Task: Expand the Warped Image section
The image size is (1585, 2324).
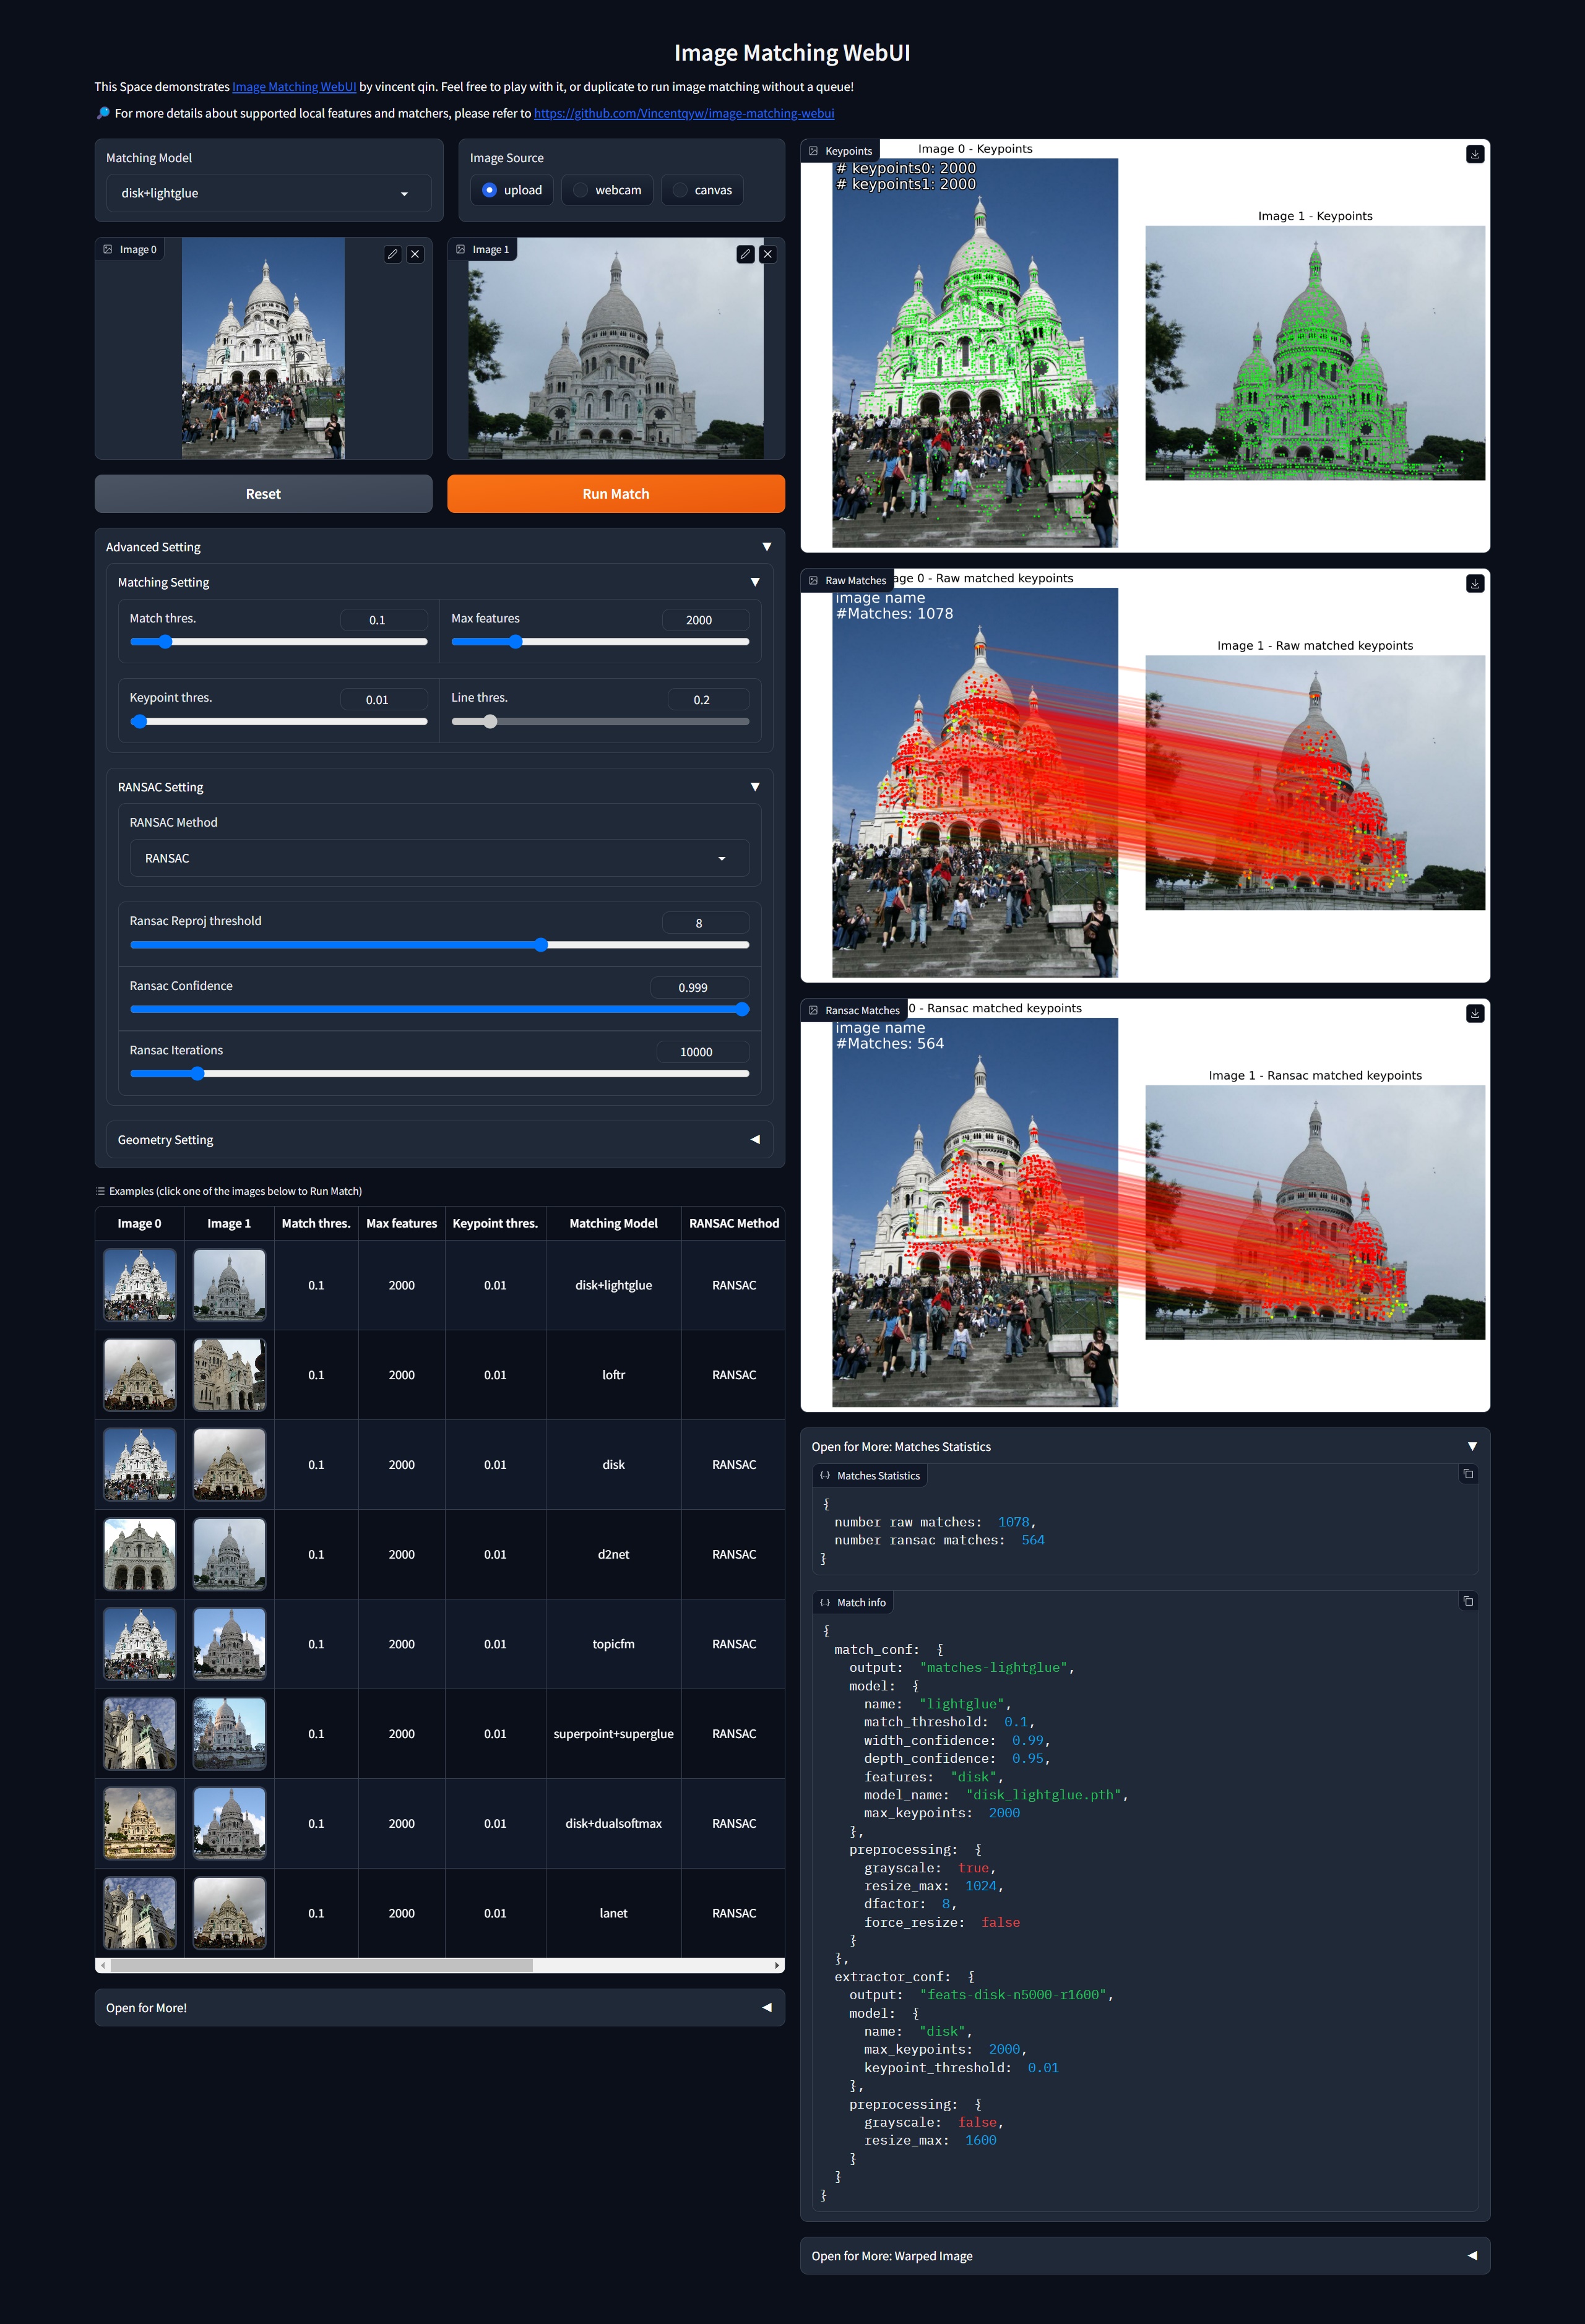Action: click(x=1145, y=2255)
